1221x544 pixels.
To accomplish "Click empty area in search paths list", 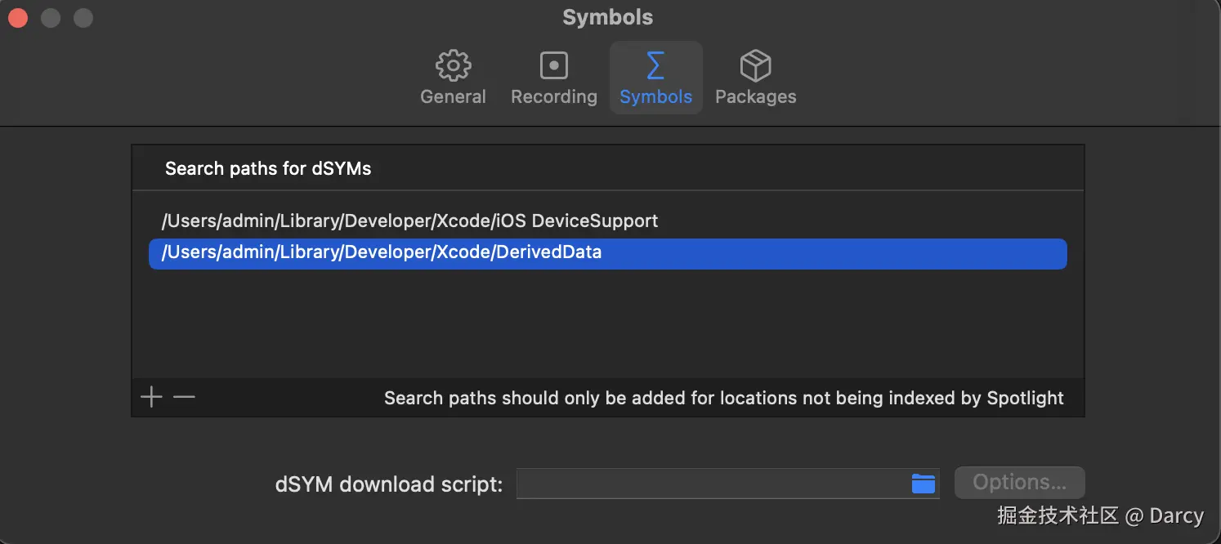I will [607, 327].
